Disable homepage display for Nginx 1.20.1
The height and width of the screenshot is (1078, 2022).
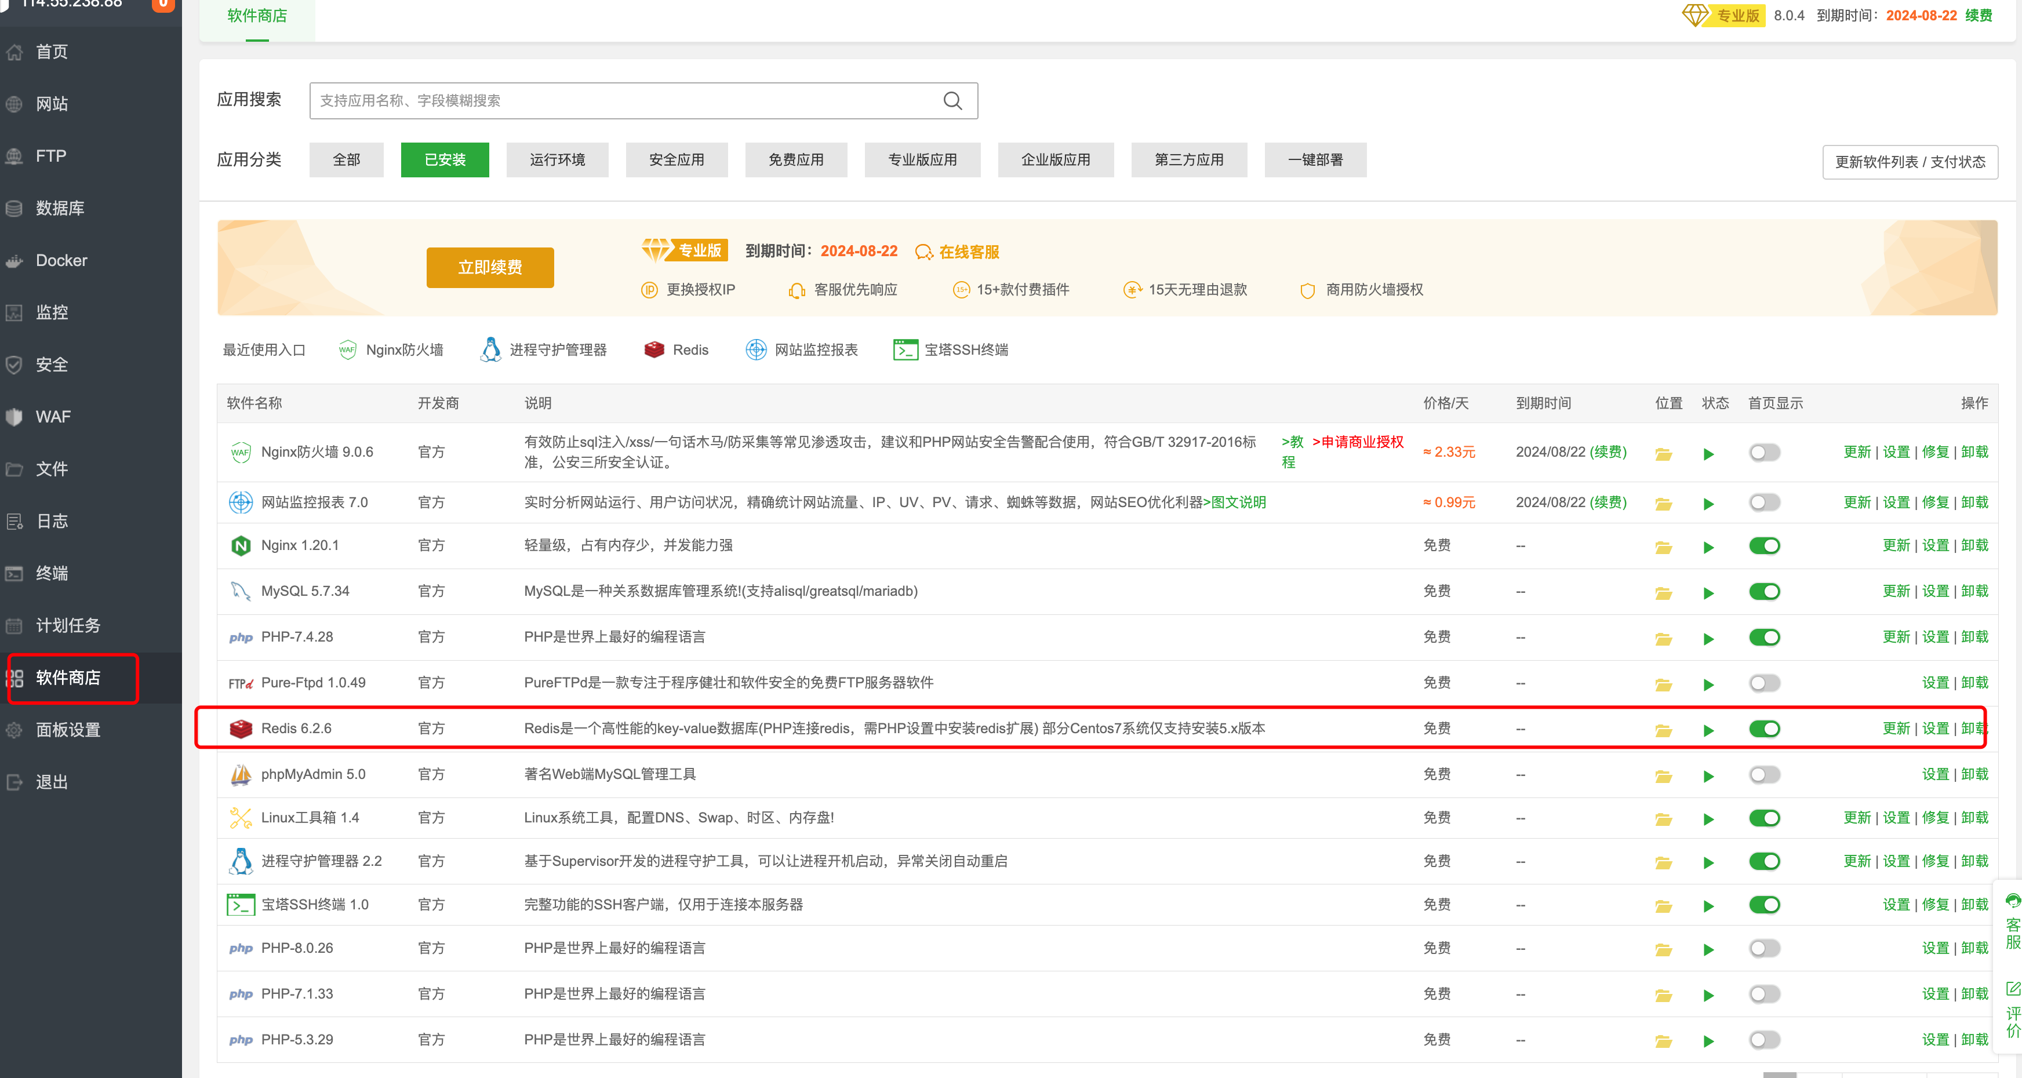(1764, 545)
